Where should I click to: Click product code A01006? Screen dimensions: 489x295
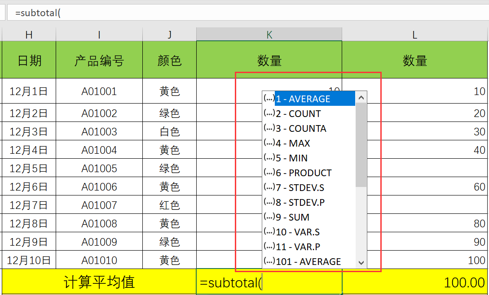coord(99,187)
